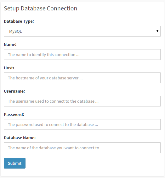The image size is (165, 178).
Task: Click the 'Host:' field label
Action: [x=9, y=68]
